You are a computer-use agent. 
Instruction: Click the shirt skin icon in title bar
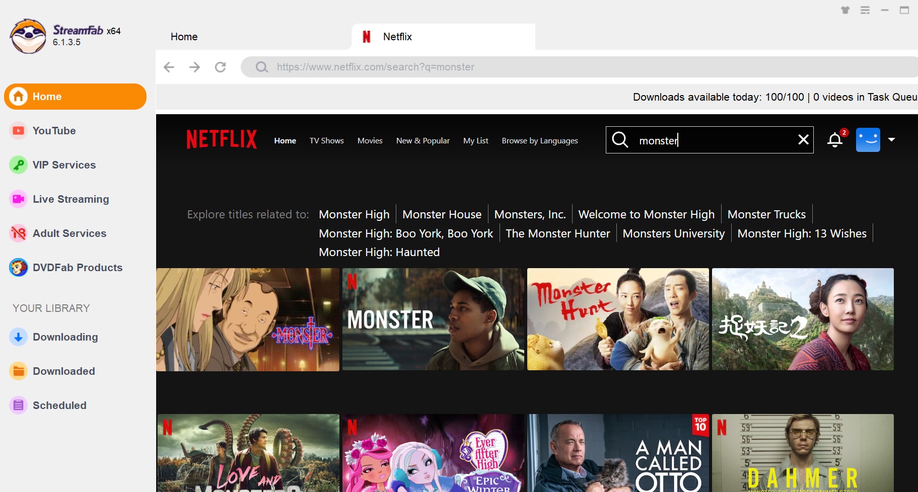[845, 10]
